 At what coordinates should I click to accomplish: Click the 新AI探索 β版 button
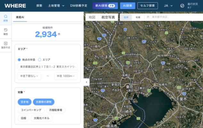point(105,6)
